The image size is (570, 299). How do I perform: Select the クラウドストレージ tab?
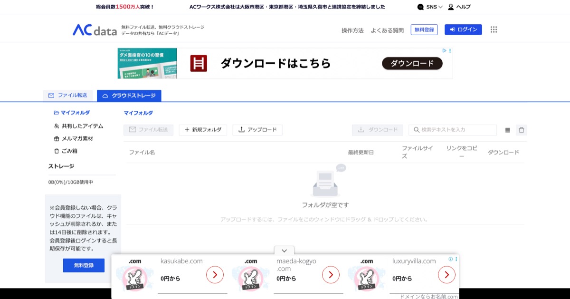click(129, 95)
